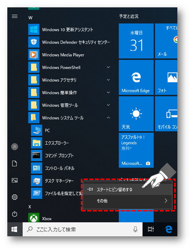Select その他 in context menu
This screenshot has width=192, height=251.
click(128, 201)
